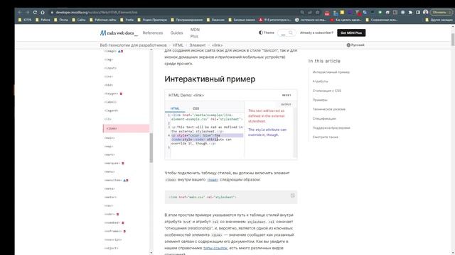
Task: Click the page vertical scrollbar thumb
Action: pos(453,40)
